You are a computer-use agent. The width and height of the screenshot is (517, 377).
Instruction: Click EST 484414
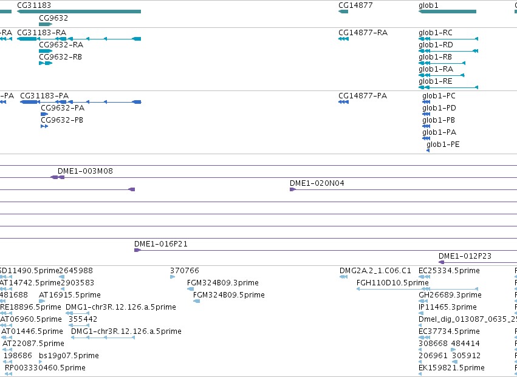click(465, 344)
